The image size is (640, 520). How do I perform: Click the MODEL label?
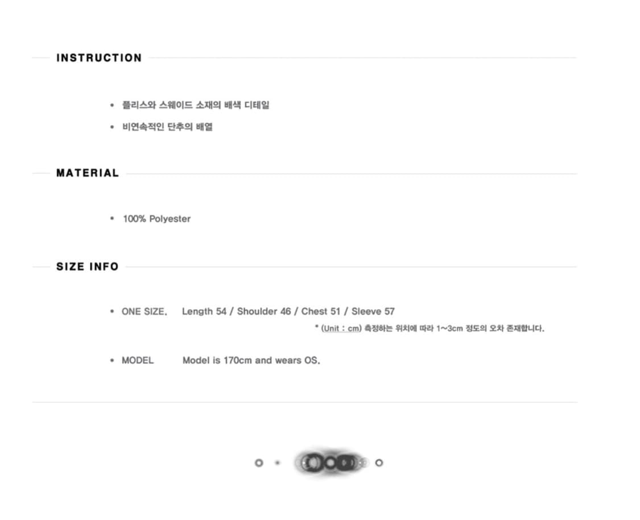pos(138,360)
